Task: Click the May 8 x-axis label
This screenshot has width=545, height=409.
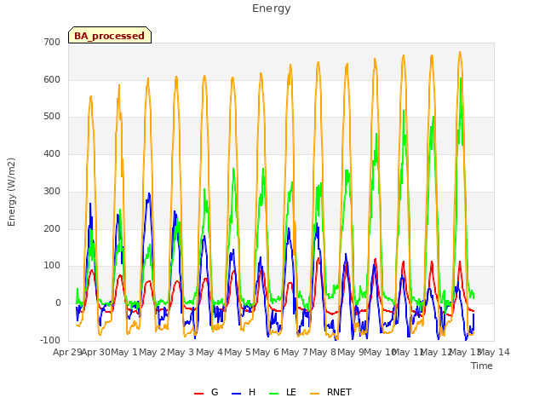Action: (323, 352)
